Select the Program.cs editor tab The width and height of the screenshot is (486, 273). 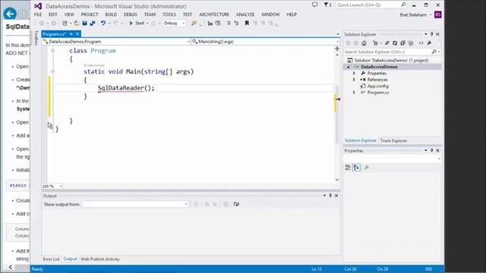pyautogui.click(x=55, y=34)
